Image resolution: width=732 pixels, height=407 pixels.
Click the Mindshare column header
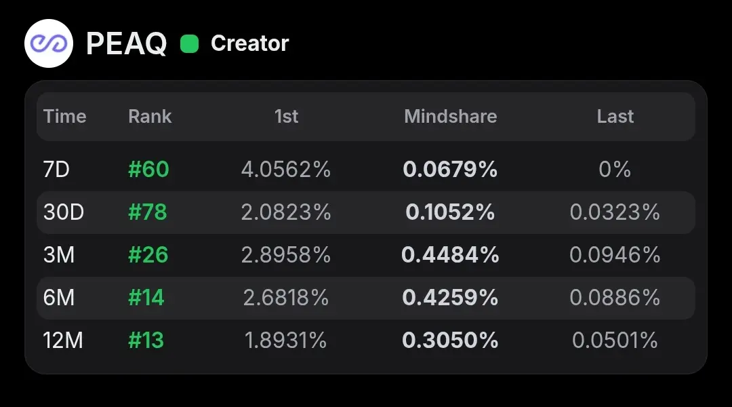point(451,117)
